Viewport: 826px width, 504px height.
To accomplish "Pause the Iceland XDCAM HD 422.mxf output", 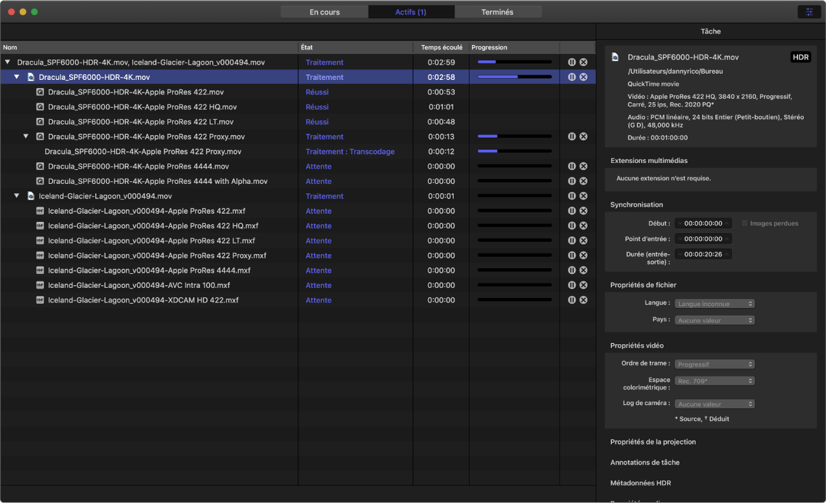I will click(x=571, y=300).
